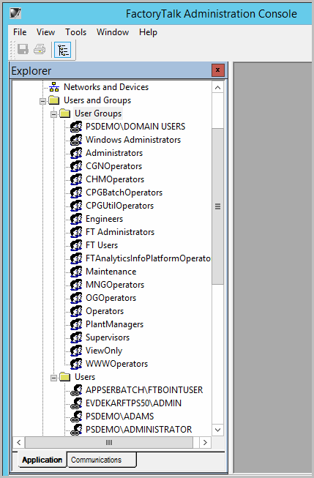Open the View menu
Image resolution: width=314 pixels, height=478 pixels.
[45, 32]
